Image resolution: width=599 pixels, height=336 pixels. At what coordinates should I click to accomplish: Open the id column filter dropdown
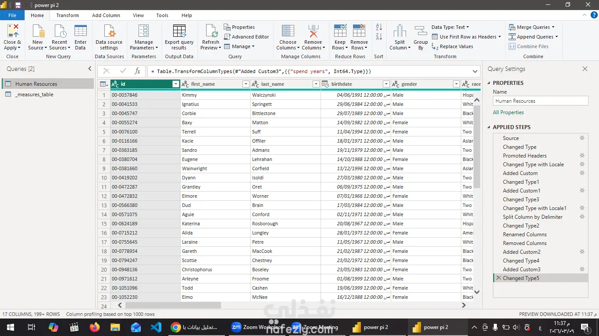click(x=175, y=84)
